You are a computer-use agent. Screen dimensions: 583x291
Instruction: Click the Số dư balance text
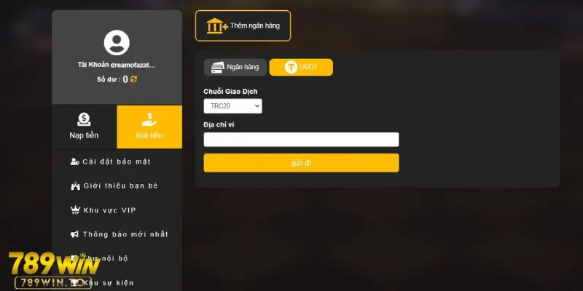coord(112,79)
